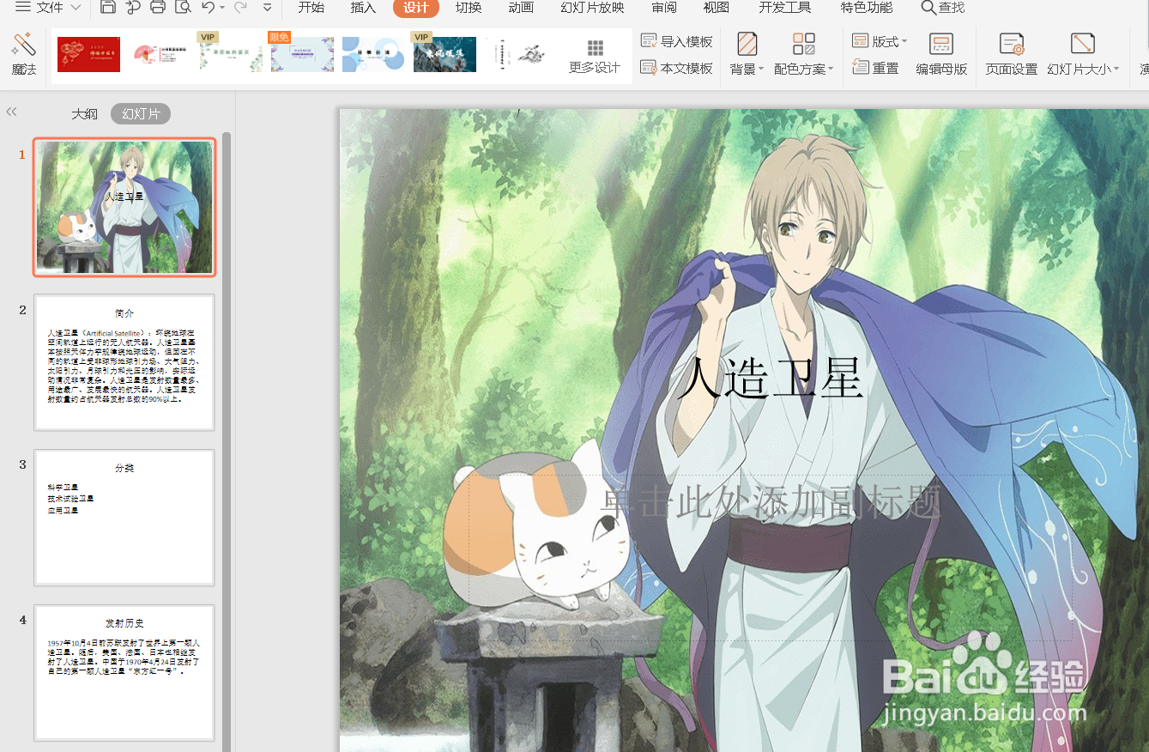Open the Undo history dropdown arrow

222,8
